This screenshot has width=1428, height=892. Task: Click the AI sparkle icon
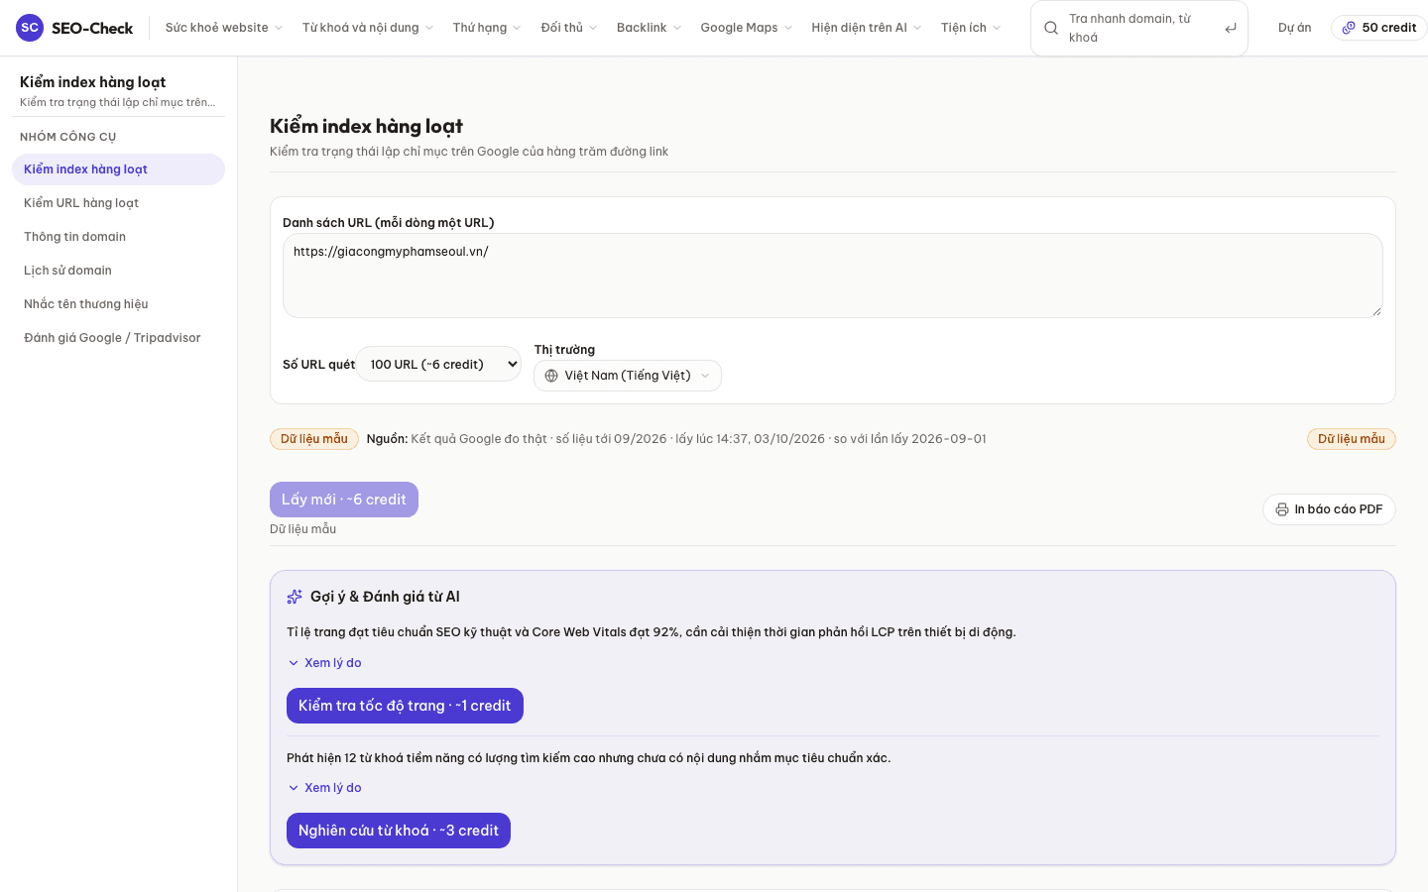click(x=295, y=597)
